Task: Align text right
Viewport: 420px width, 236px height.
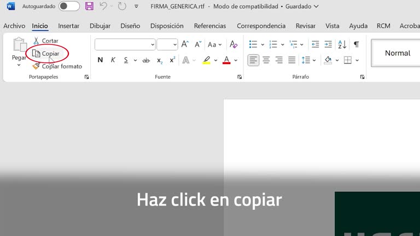Action: coord(279,60)
